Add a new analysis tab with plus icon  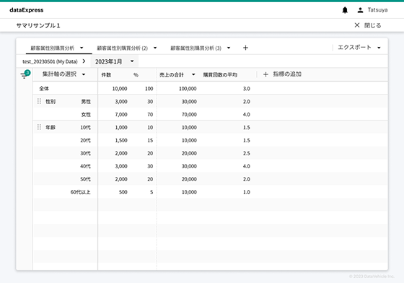coord(245,48)
